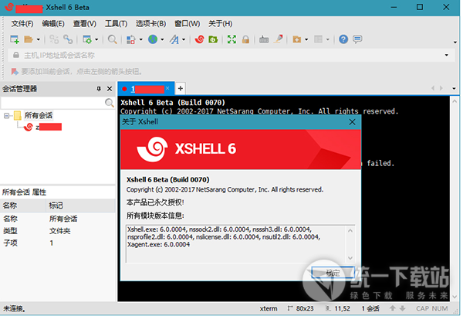Toggle the pin on the 会话管理器 panel

(x=99, y=89)
